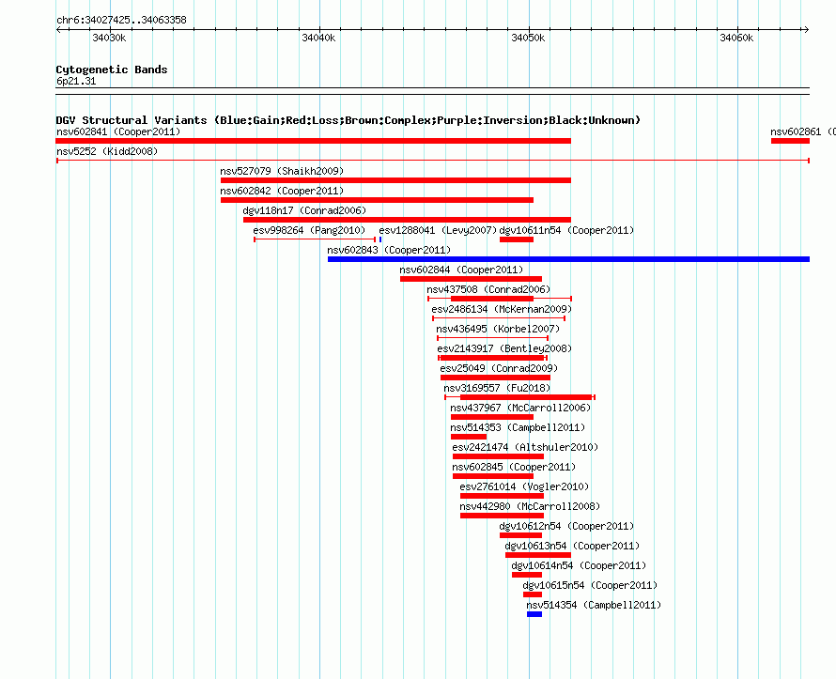Click the nsv437967 (McCarroll2006) label
This screenshot has width=836, height=679.
pyautogui.click(x=520, y=408)
